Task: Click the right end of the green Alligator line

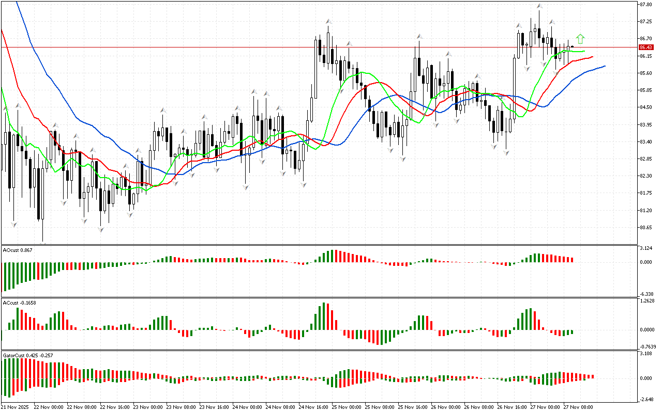Action: click(584, 51)
